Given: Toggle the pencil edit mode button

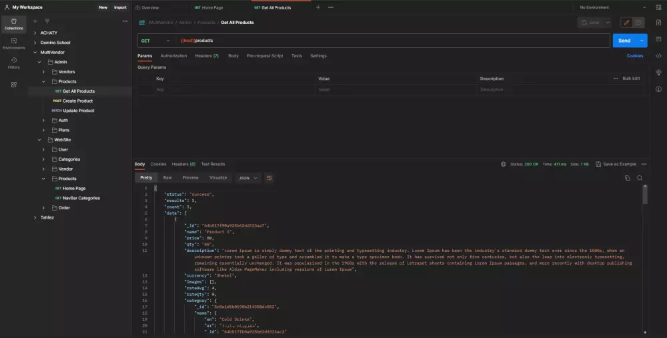Looking at the screenshot, I should point(626,23).
